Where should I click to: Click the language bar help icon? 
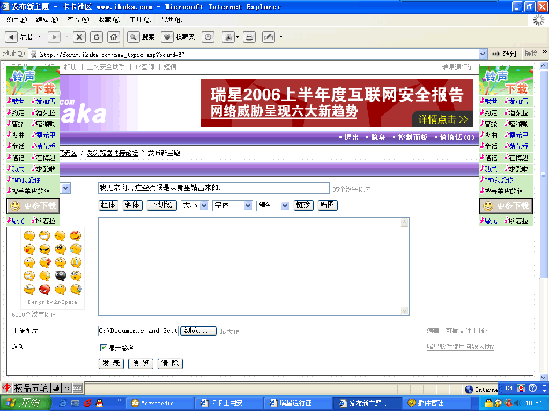(x=532, y=387)
